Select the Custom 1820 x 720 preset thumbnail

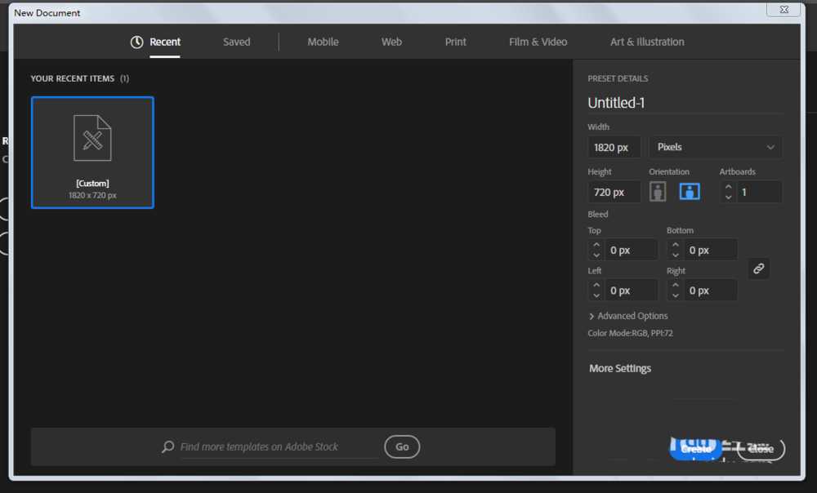[x=92, y=153]
